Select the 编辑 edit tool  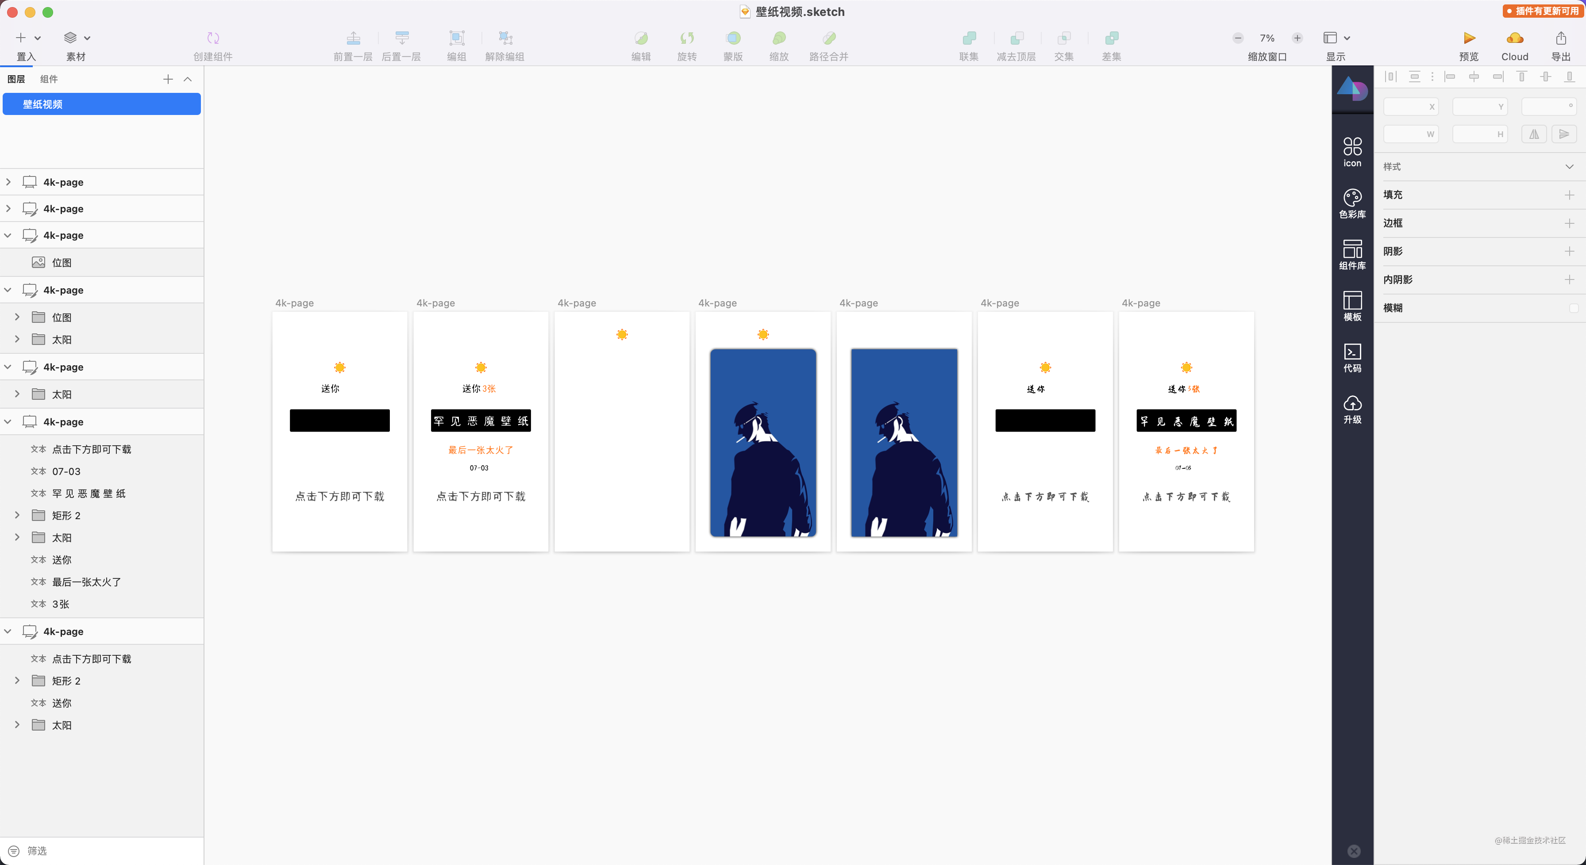(641, 38)
